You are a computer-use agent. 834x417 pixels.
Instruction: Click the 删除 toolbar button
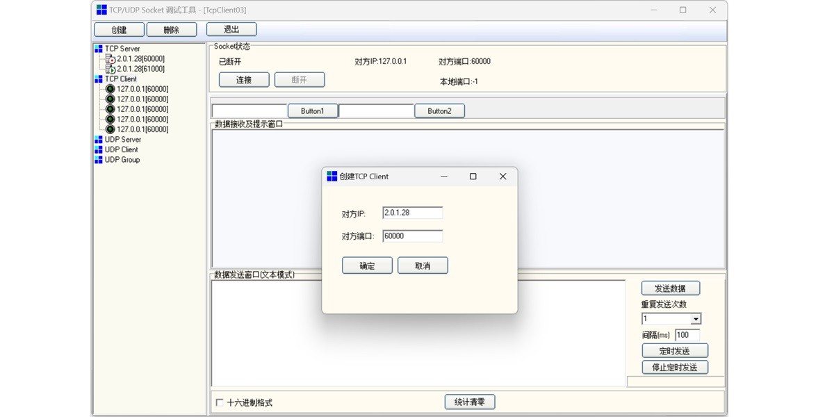(172, 28)
